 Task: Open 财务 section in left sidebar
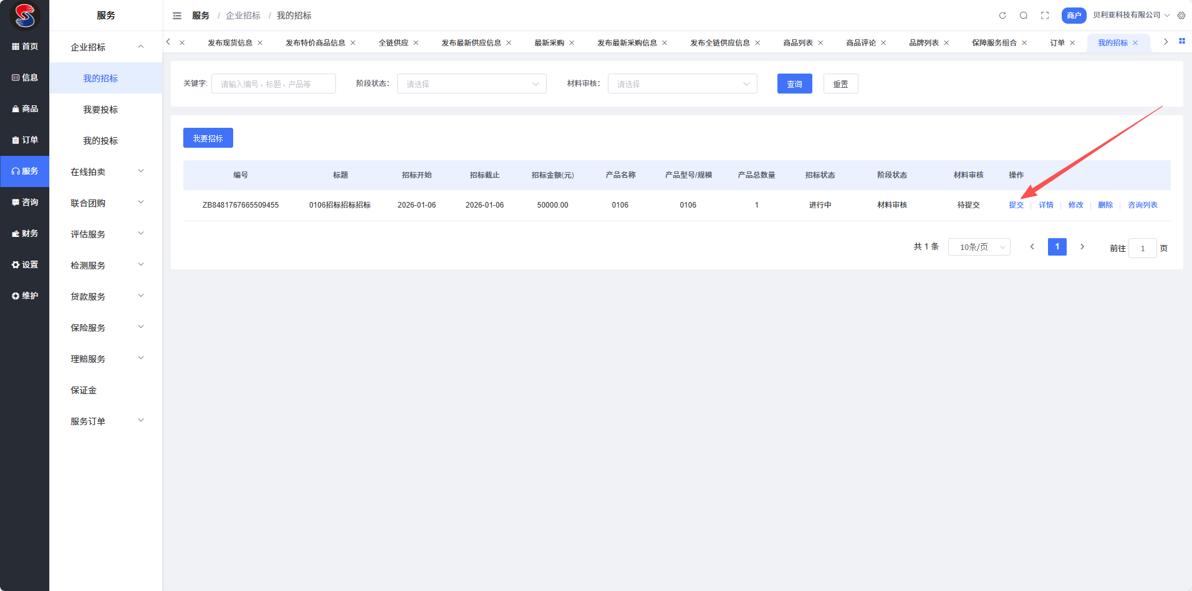(x=25, y=234)
